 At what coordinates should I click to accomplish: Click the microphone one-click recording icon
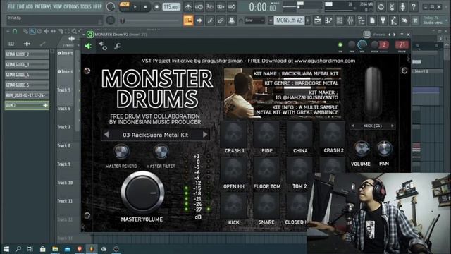tap(402, 6)
